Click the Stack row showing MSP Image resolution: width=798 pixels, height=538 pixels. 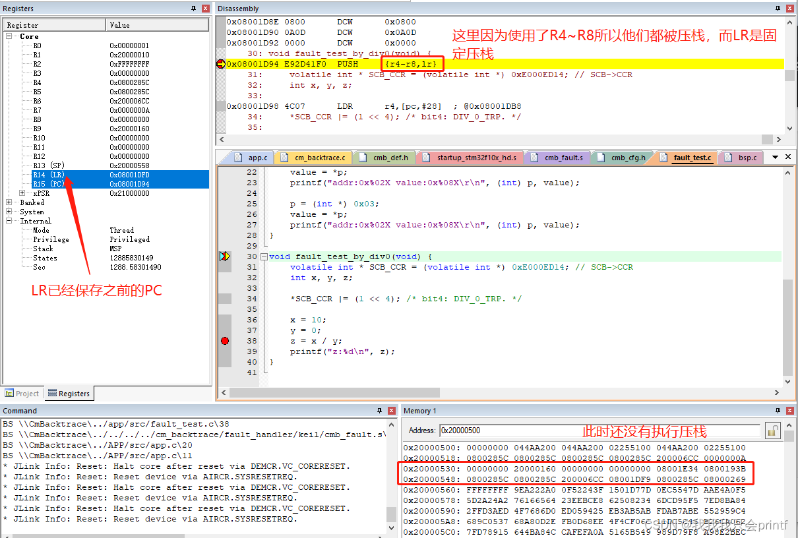106,249
